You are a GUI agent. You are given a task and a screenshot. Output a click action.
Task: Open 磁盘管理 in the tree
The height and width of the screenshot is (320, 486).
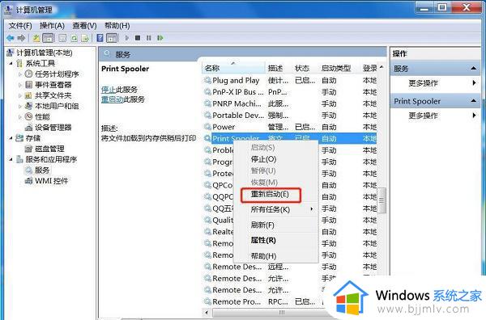coord(49,149)
